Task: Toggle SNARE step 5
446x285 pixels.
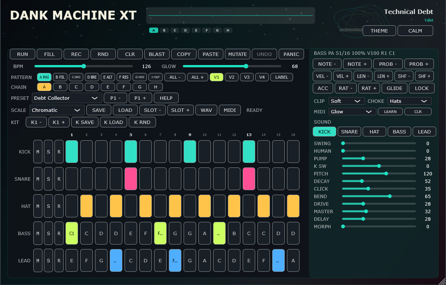Action: pyautogui.click(x=131, y=179)
